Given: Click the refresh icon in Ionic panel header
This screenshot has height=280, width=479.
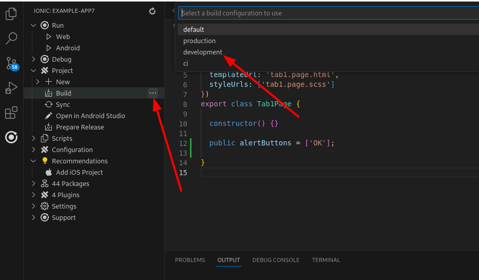Looking at the screenshot, I should (152, 11).
